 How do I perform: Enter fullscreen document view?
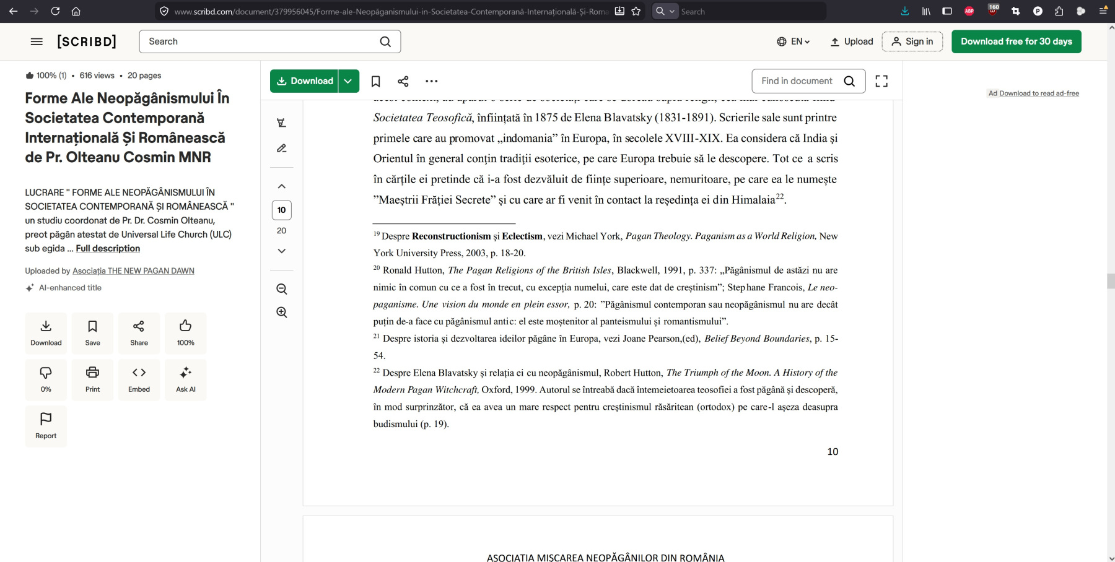(x=881, y=81)
